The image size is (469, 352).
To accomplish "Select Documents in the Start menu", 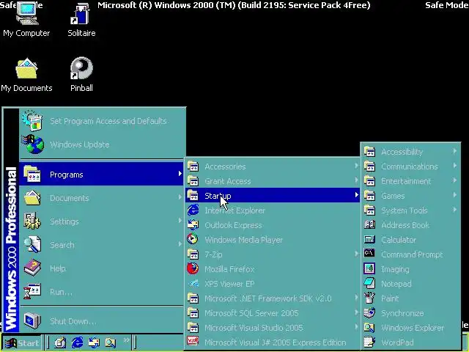I will pos(101,198).
